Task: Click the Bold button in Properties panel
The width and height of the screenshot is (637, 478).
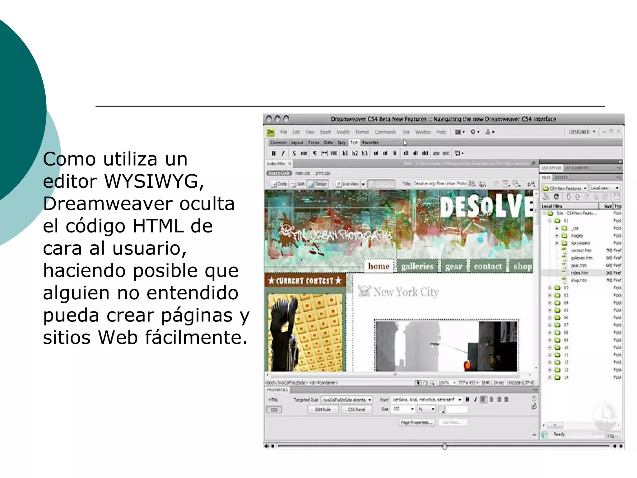Action: (x=467, y=400)
